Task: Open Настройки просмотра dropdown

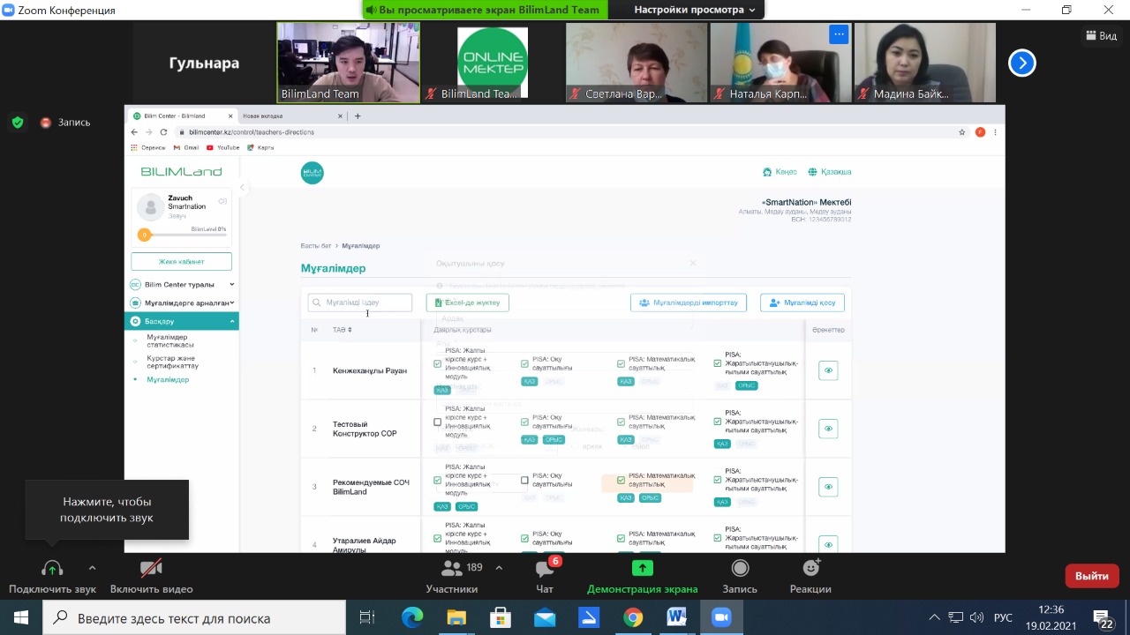Action: click(x=695, y=10)
